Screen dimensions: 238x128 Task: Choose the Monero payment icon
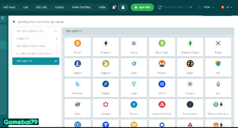pyautogui.click(x=162, y=64)
